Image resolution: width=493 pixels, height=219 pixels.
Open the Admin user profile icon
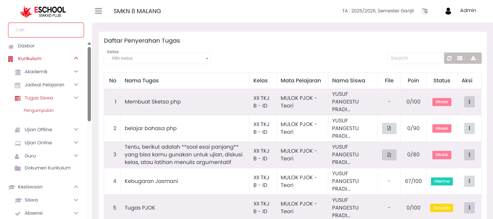pos(448,11)
